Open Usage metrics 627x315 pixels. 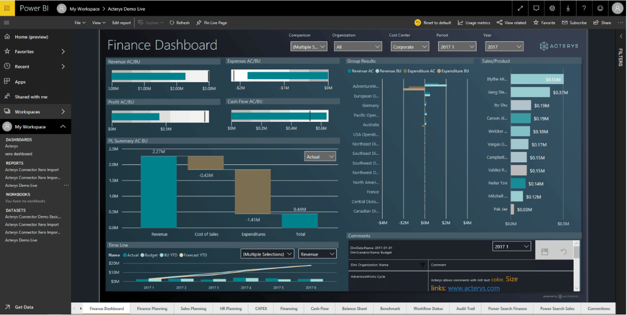[474, 23]
